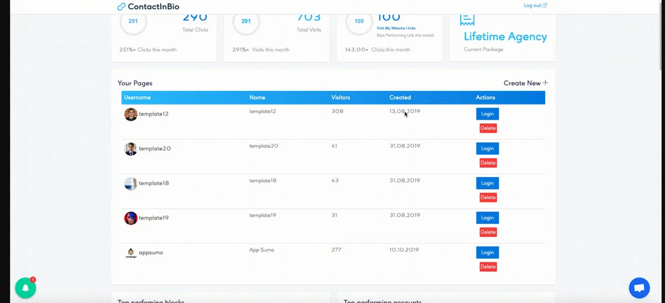Login to appsumo page
Viewport: 665px width, 303px height.
tap(487, 252)
